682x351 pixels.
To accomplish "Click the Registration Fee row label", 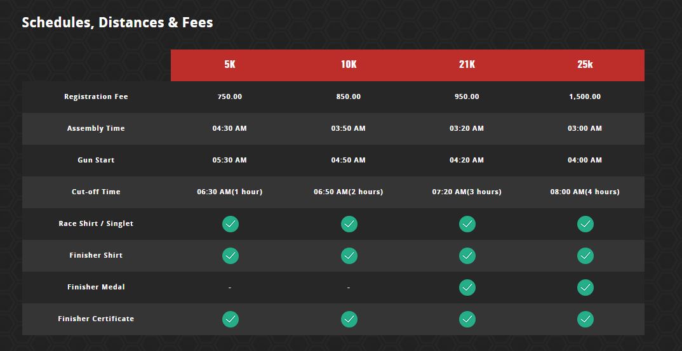I will (x=96, y=97).
